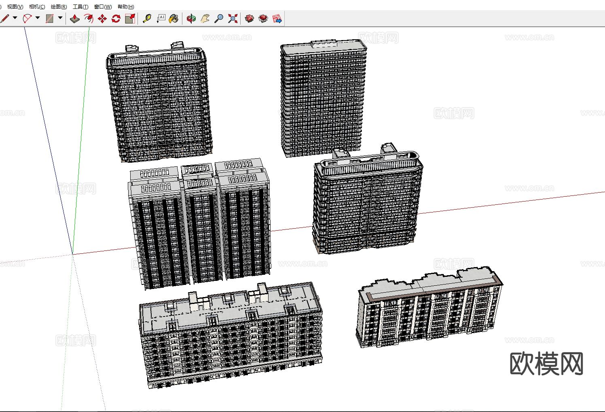The image size is (605, 412).
Task: Open the 窗口(W) menu
Action: point(103,6)
